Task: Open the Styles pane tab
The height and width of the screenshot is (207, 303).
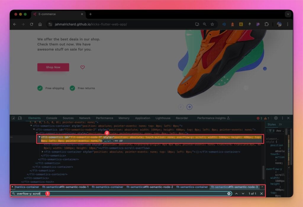Action: pyautogui.click(x=272, y=124)
